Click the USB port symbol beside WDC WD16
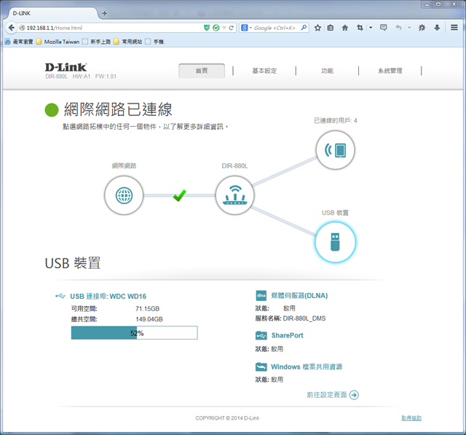Image resolution: width=466 pixels, height=435 pixels. point(60,296)
